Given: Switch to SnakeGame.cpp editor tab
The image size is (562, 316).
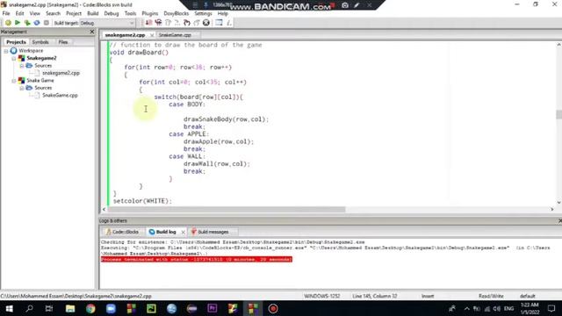Looking at the screenshot, I should click(175, 35).
